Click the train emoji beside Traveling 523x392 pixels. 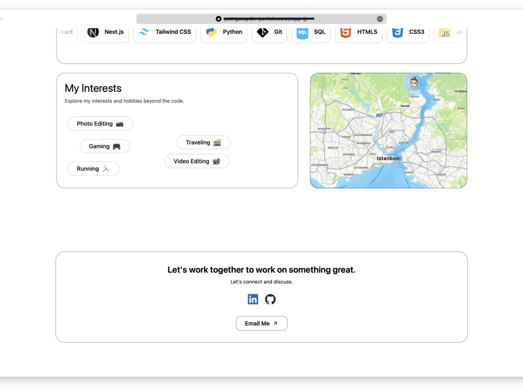tap(217, 142)
